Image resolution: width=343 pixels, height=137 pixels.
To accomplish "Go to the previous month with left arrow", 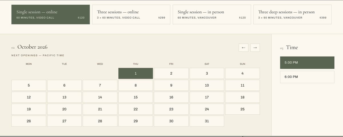I will click(243, 47).
